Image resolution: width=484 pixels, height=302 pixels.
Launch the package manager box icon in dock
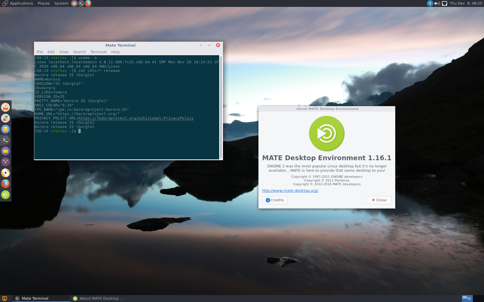(5, 129)
